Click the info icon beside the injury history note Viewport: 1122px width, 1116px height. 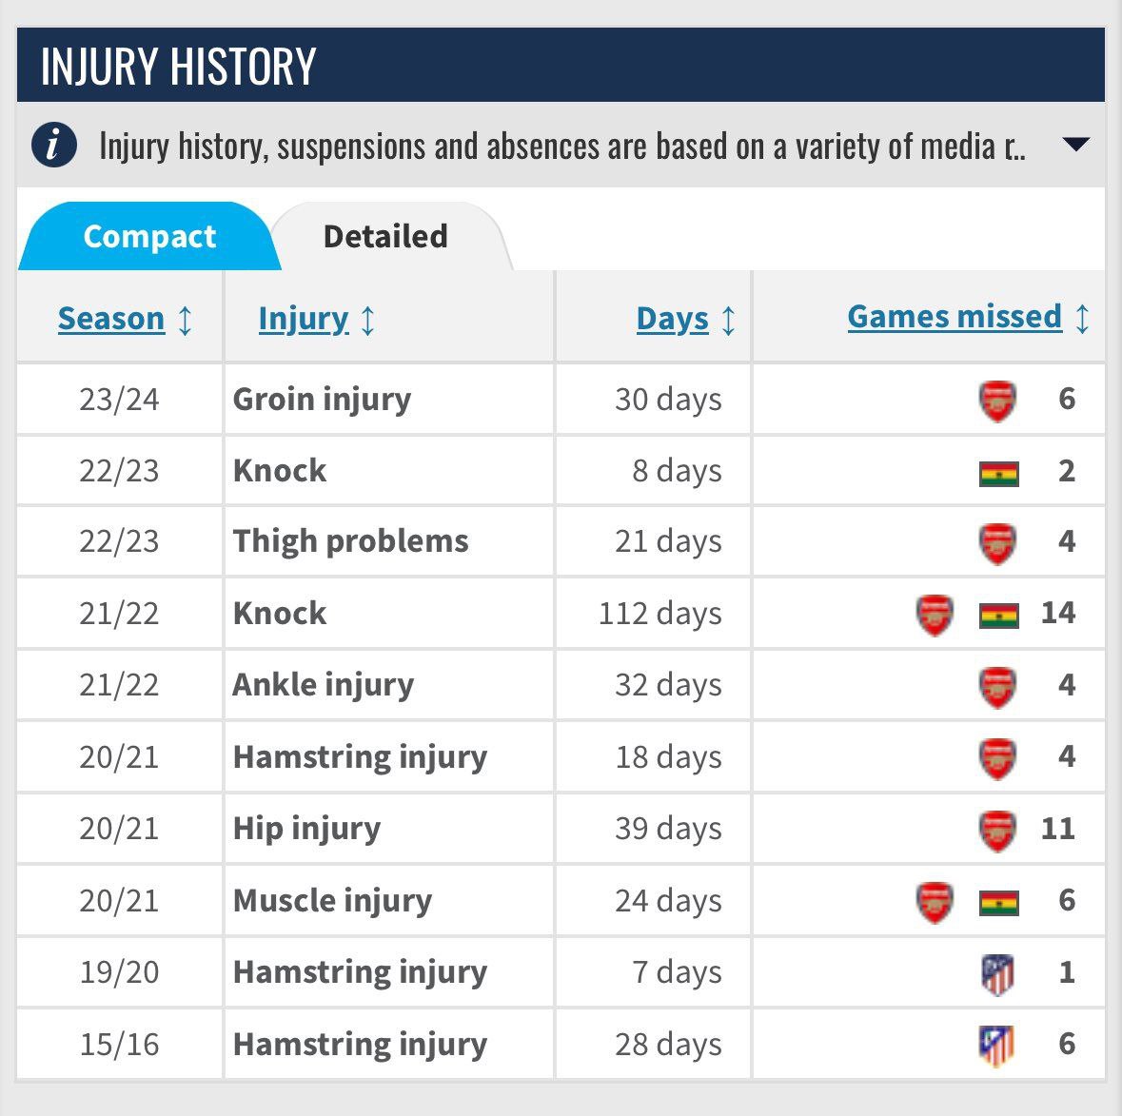[53, 146]
